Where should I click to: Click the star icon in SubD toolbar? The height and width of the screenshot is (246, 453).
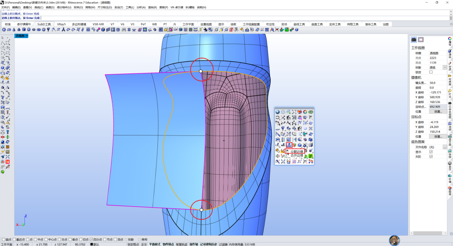tap(134, 29)
